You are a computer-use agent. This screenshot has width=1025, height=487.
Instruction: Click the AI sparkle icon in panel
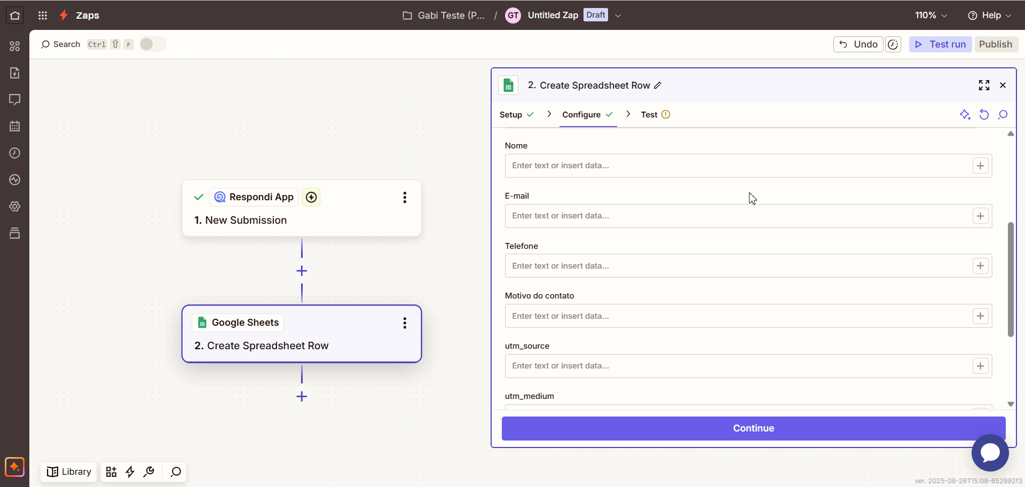pos(965,115)
